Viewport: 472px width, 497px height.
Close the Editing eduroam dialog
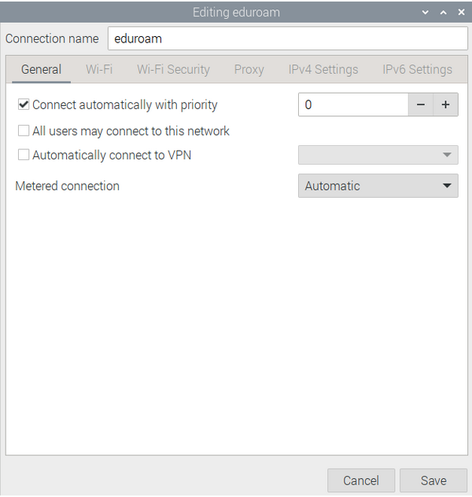(461, 12)
